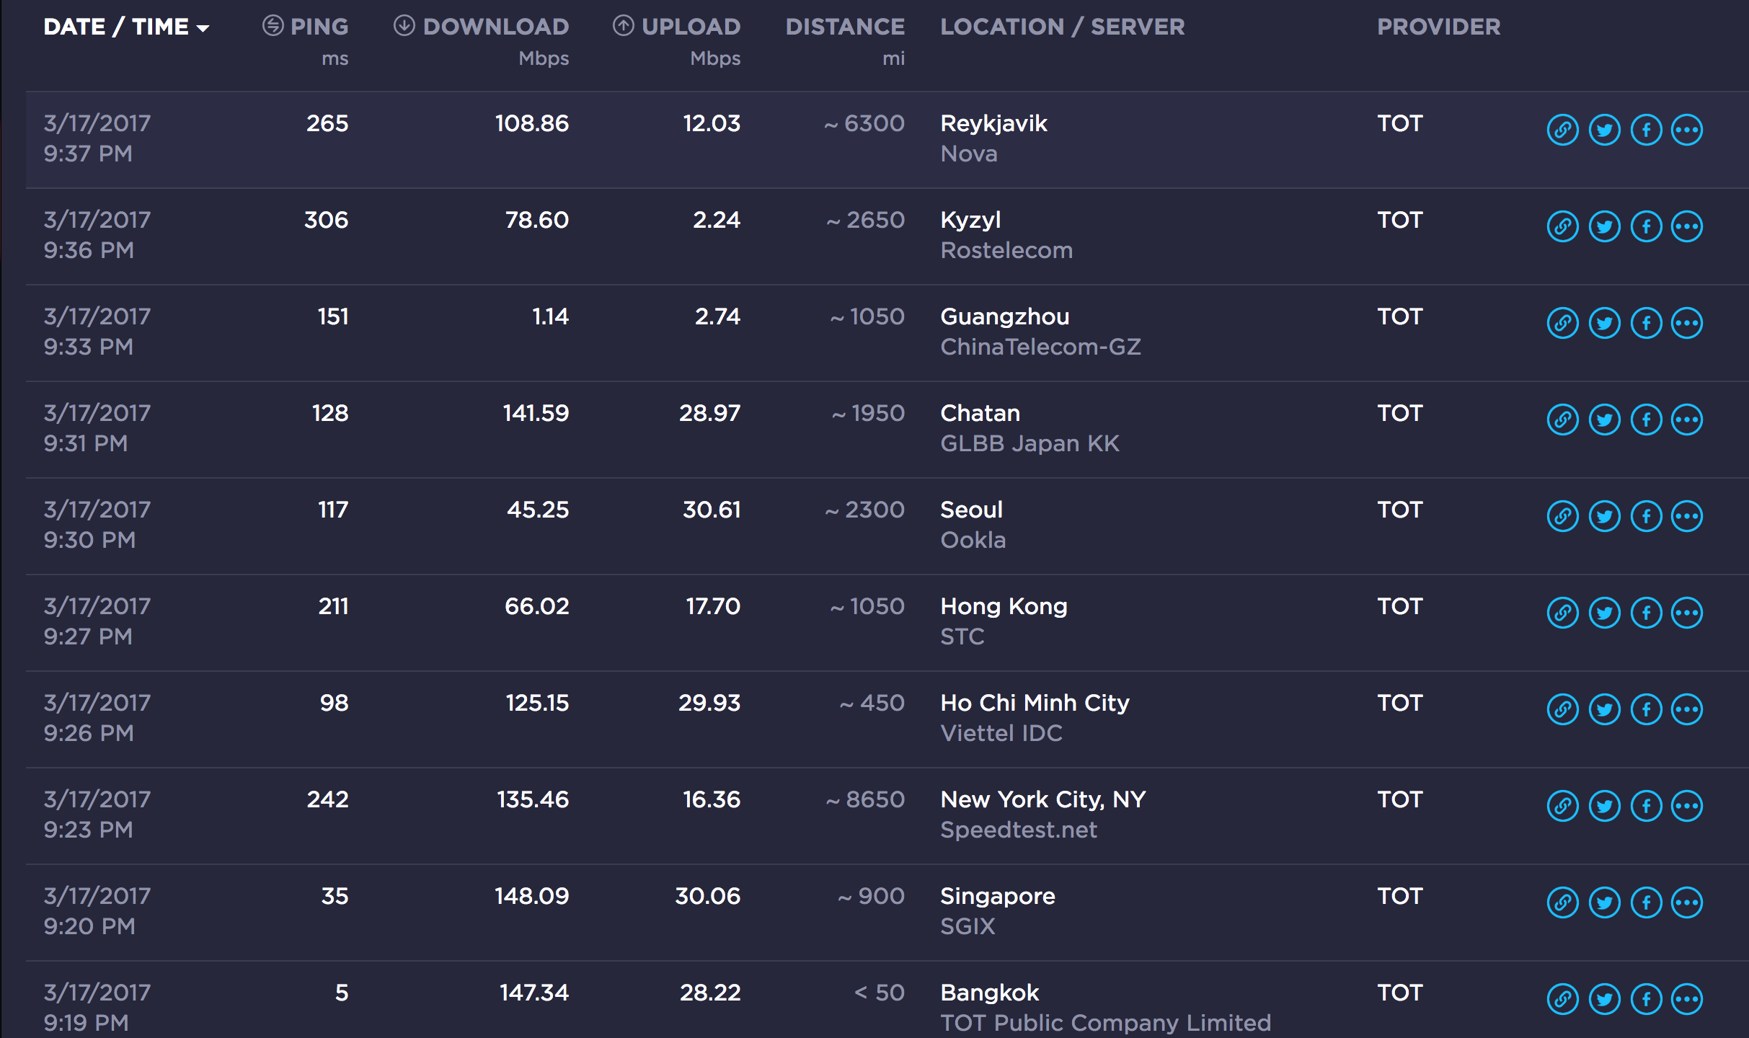Sort by Location / Server header
This screenshot has width=1749, height=1038.
1063,27
